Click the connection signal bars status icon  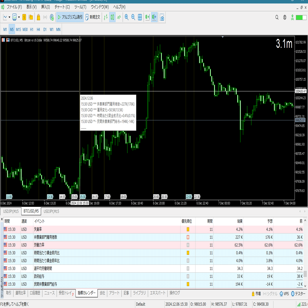click(299, 304)
